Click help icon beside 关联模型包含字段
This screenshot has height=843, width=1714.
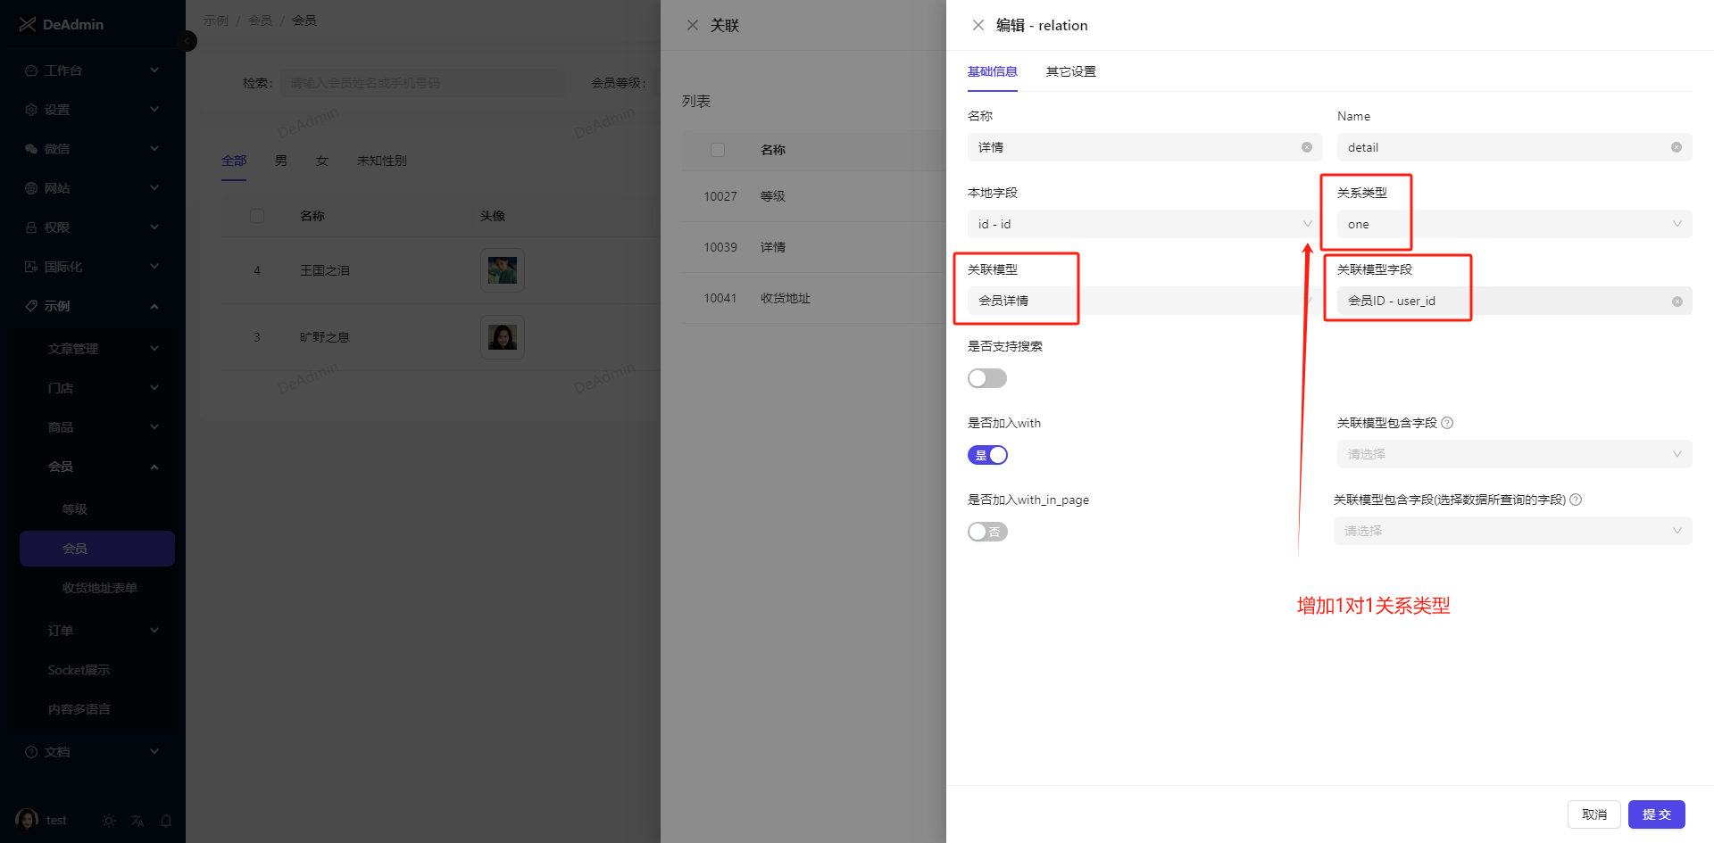(1447, 423)
